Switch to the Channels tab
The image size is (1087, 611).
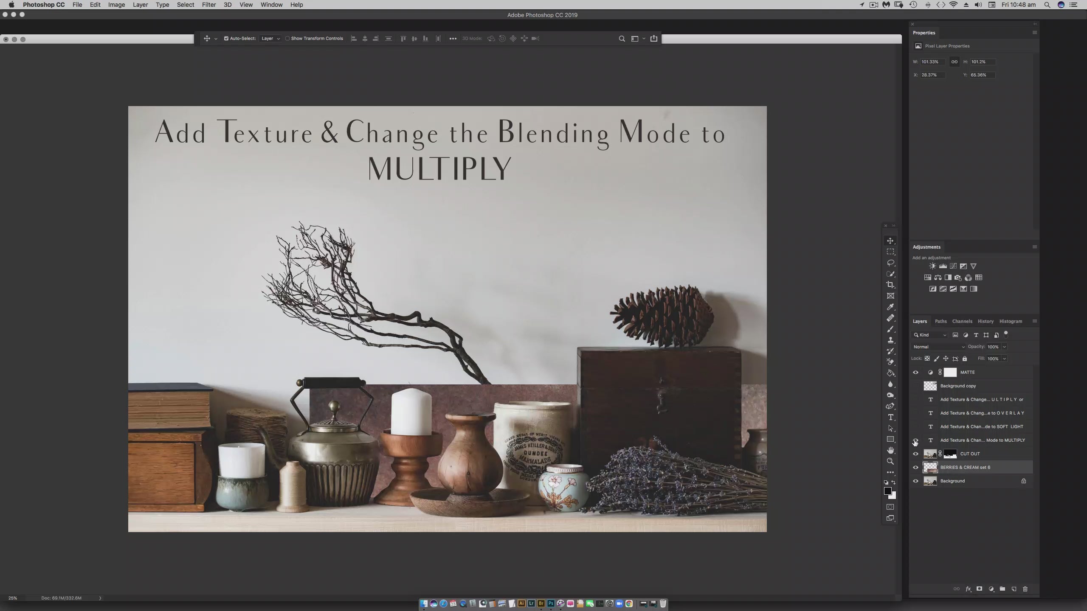[962, 321]
